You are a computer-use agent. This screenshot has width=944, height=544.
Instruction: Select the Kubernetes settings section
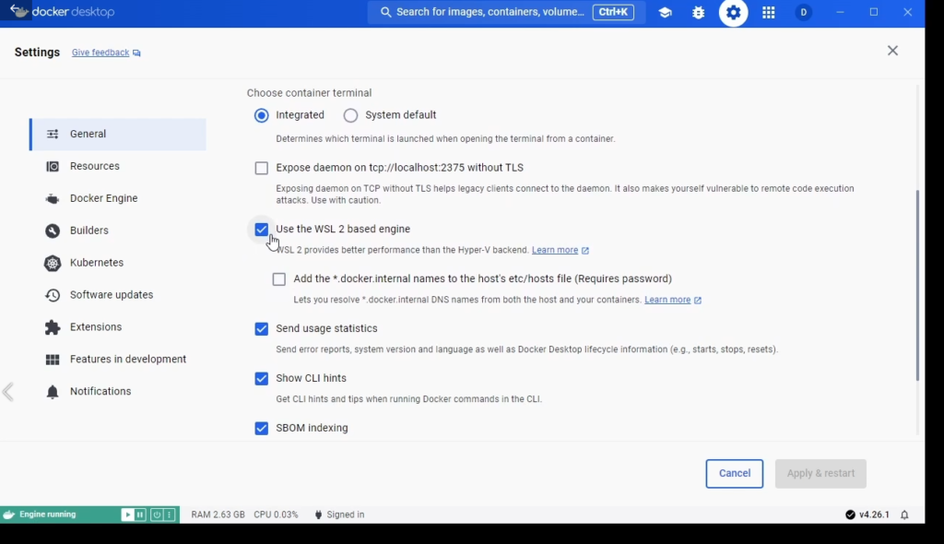[x=95, y=262]
